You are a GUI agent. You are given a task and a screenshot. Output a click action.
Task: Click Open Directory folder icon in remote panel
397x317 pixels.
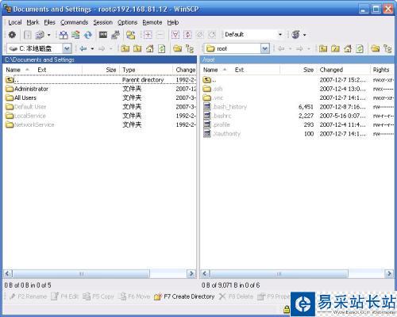(376, 48)
